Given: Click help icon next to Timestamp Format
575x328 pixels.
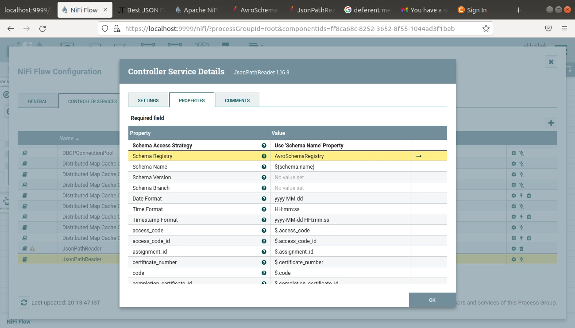Looking at the screenshot, I should 264,220.
